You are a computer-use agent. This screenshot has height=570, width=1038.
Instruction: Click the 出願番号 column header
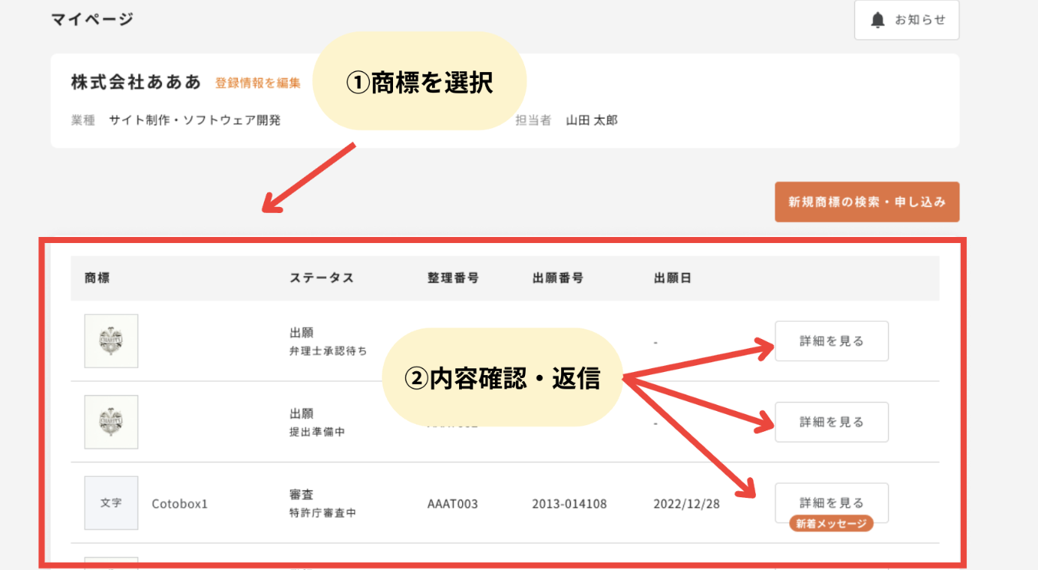point(558,278)
